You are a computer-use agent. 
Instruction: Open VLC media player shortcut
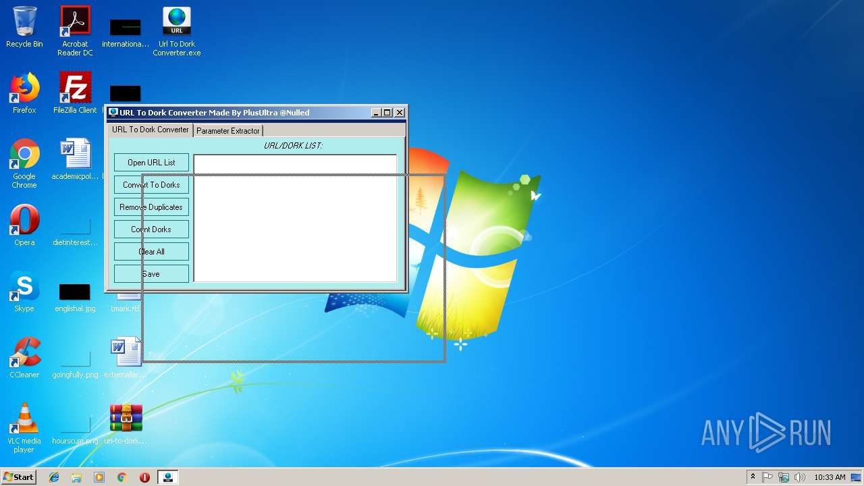(x=24, y=428)
